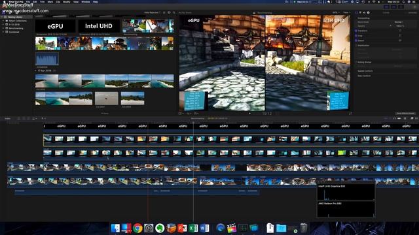This screenshot has width=419, height=235.
Task: Expand the Benchmarking event
Action: coord(3,28)
